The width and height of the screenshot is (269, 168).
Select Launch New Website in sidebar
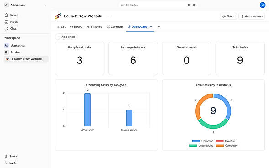coord(26,59)
